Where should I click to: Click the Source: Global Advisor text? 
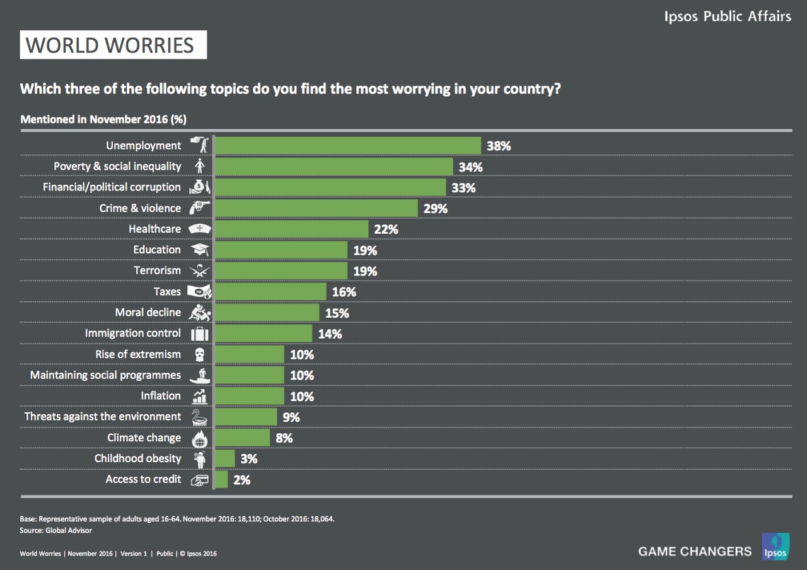(x=56, y=531)
